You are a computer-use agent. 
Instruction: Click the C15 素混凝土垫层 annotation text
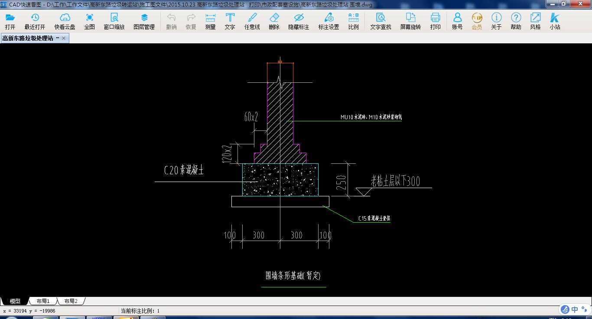click(x=374, y=218)
